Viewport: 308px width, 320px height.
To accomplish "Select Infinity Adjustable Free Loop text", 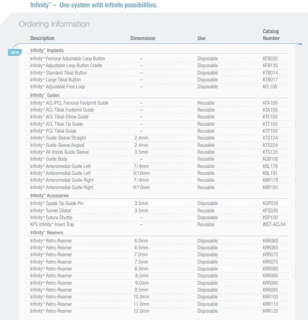I will pyautogui.click(x=58, y=87).
